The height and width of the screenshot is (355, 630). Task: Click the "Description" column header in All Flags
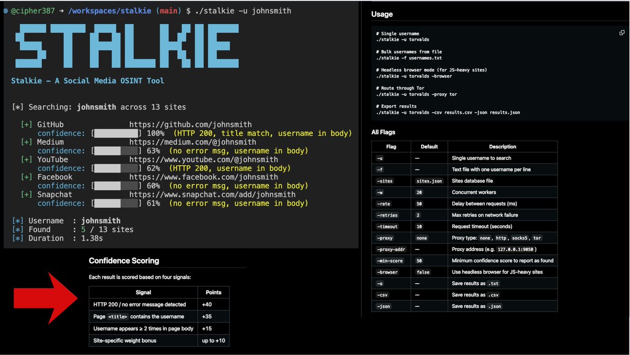click(x=502, y=146)
